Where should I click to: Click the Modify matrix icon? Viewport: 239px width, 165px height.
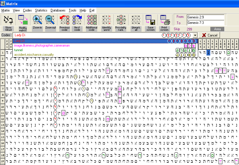[x=23, y=20]
